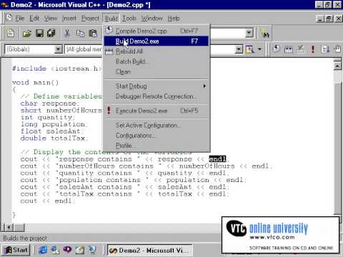Screen dimensions: 343x257
Task: Click the Paste clipboard icon
Action: click(x=93, y=34)
